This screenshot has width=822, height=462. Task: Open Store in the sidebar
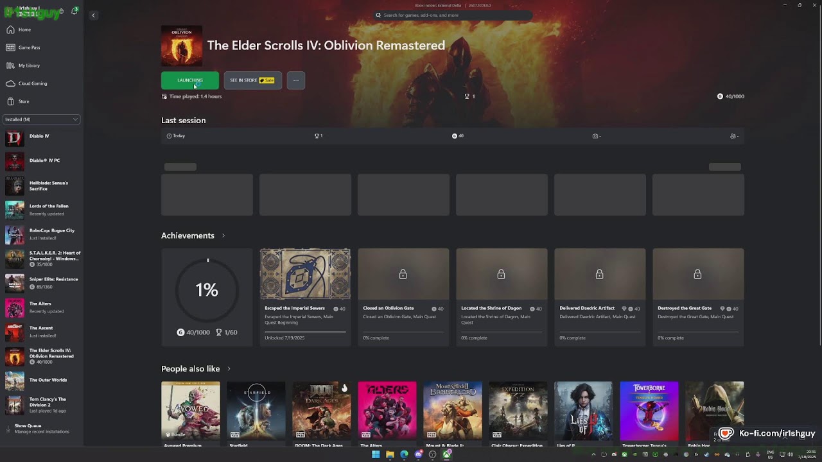[42, 101]
